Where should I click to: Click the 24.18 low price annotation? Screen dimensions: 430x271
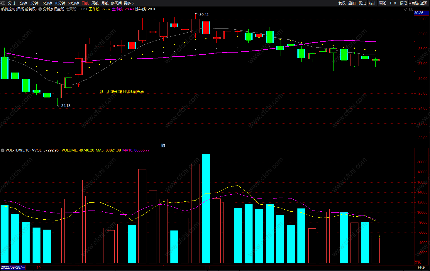coord(66,106)
